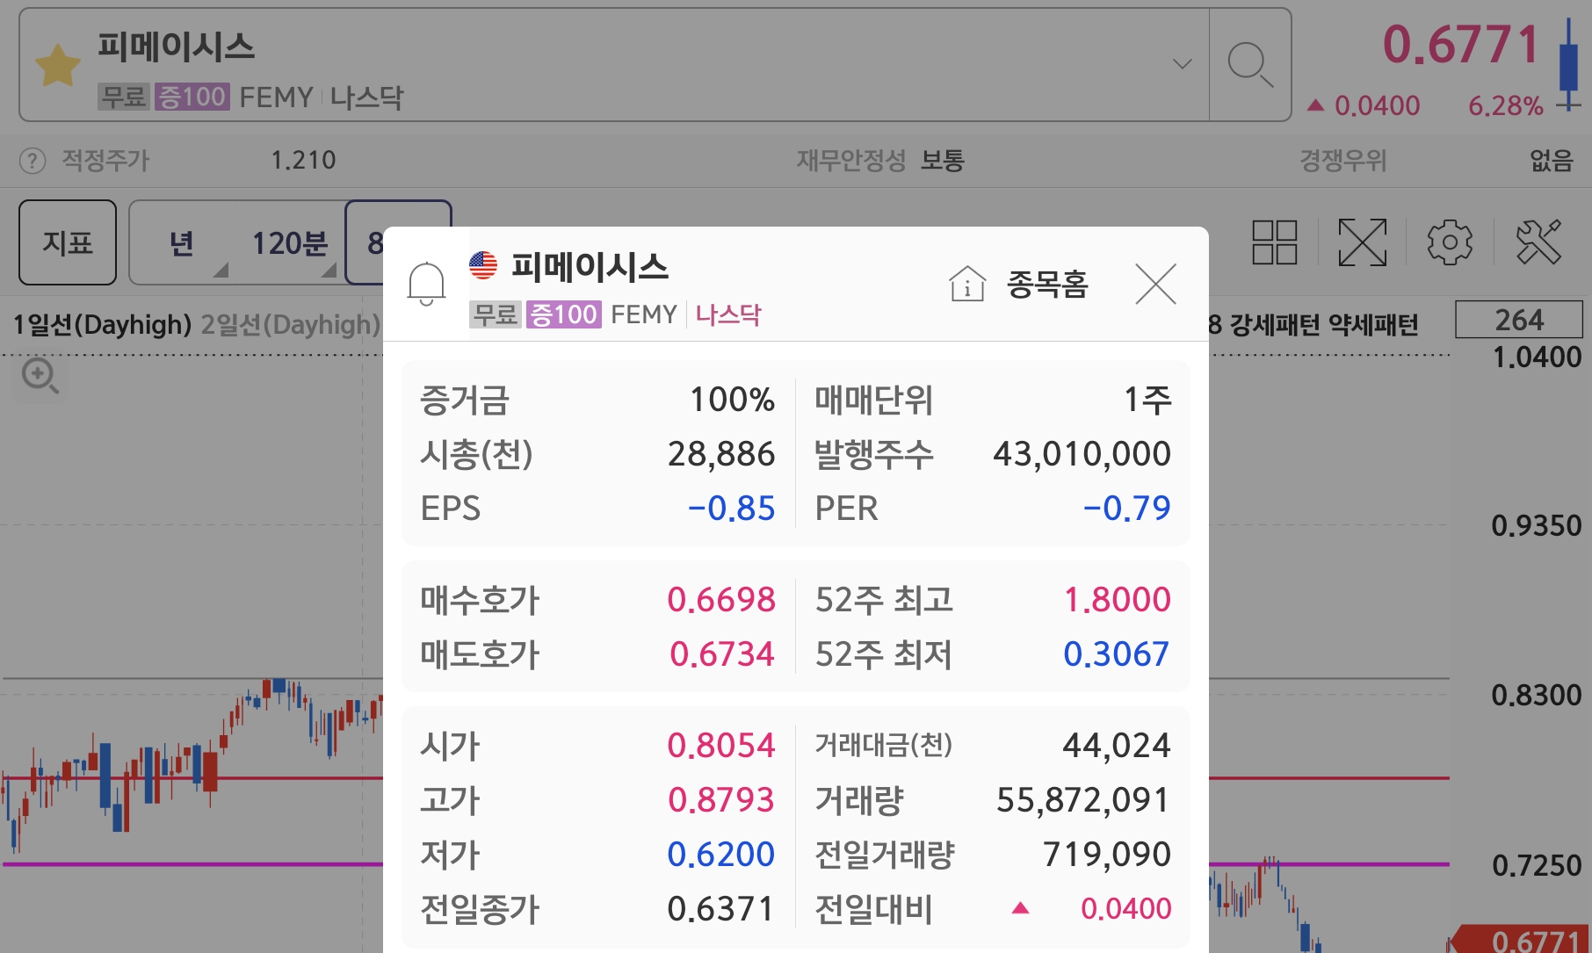
Task: Click the 52주 최저 value 0.3067
Action: pyautogui.click(x=1117, y=654)
